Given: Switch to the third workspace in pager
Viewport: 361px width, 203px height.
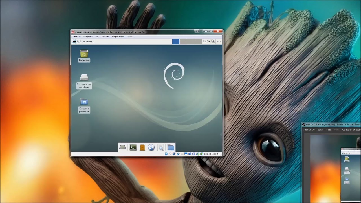Looking at the screenshot, I should pyautogui.click(x=190, y=41).
